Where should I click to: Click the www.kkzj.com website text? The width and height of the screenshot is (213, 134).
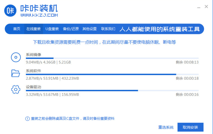(39, 15)
